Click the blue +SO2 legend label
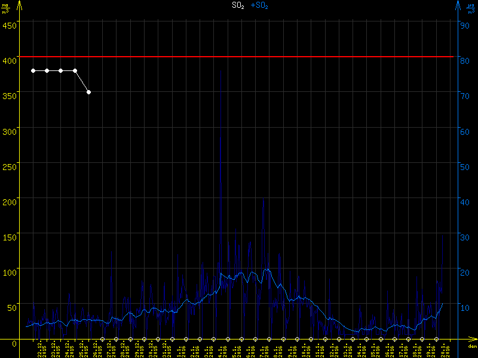 pos(259,5)
